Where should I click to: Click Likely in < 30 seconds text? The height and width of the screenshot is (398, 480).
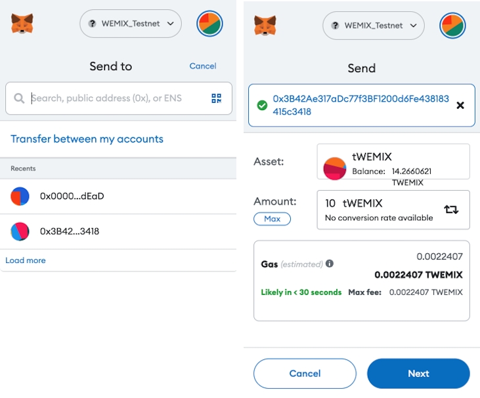click(x=301, y=292)
